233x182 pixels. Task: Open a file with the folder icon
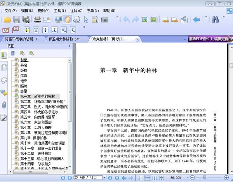pos(7,19)
